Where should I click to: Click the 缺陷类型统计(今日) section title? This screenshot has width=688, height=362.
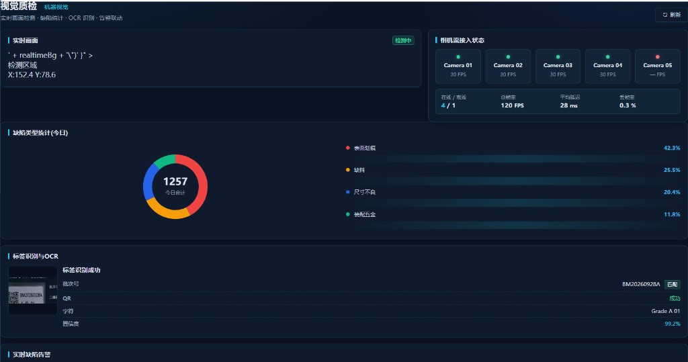pyautogui.click(x=40, y=133)
